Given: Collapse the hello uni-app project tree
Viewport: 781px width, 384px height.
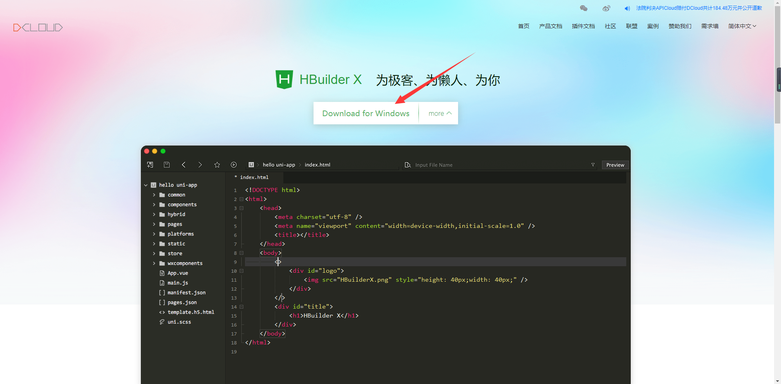Looking at the screenshot, I should coord(146,185).
